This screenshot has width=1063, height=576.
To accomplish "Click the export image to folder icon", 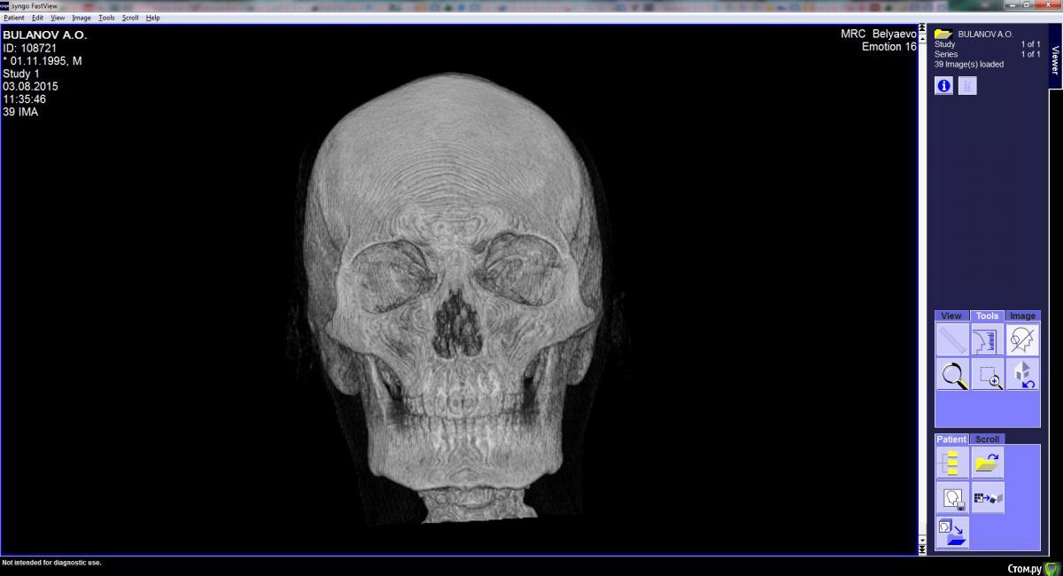I will [x=953, y=533].
